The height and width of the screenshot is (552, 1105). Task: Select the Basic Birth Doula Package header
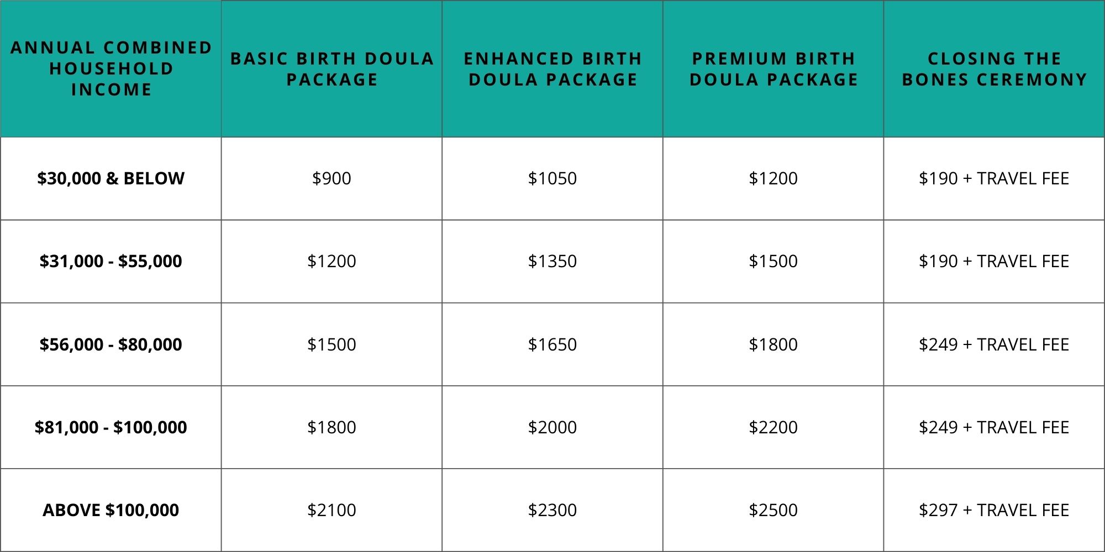tap(332, 69)
